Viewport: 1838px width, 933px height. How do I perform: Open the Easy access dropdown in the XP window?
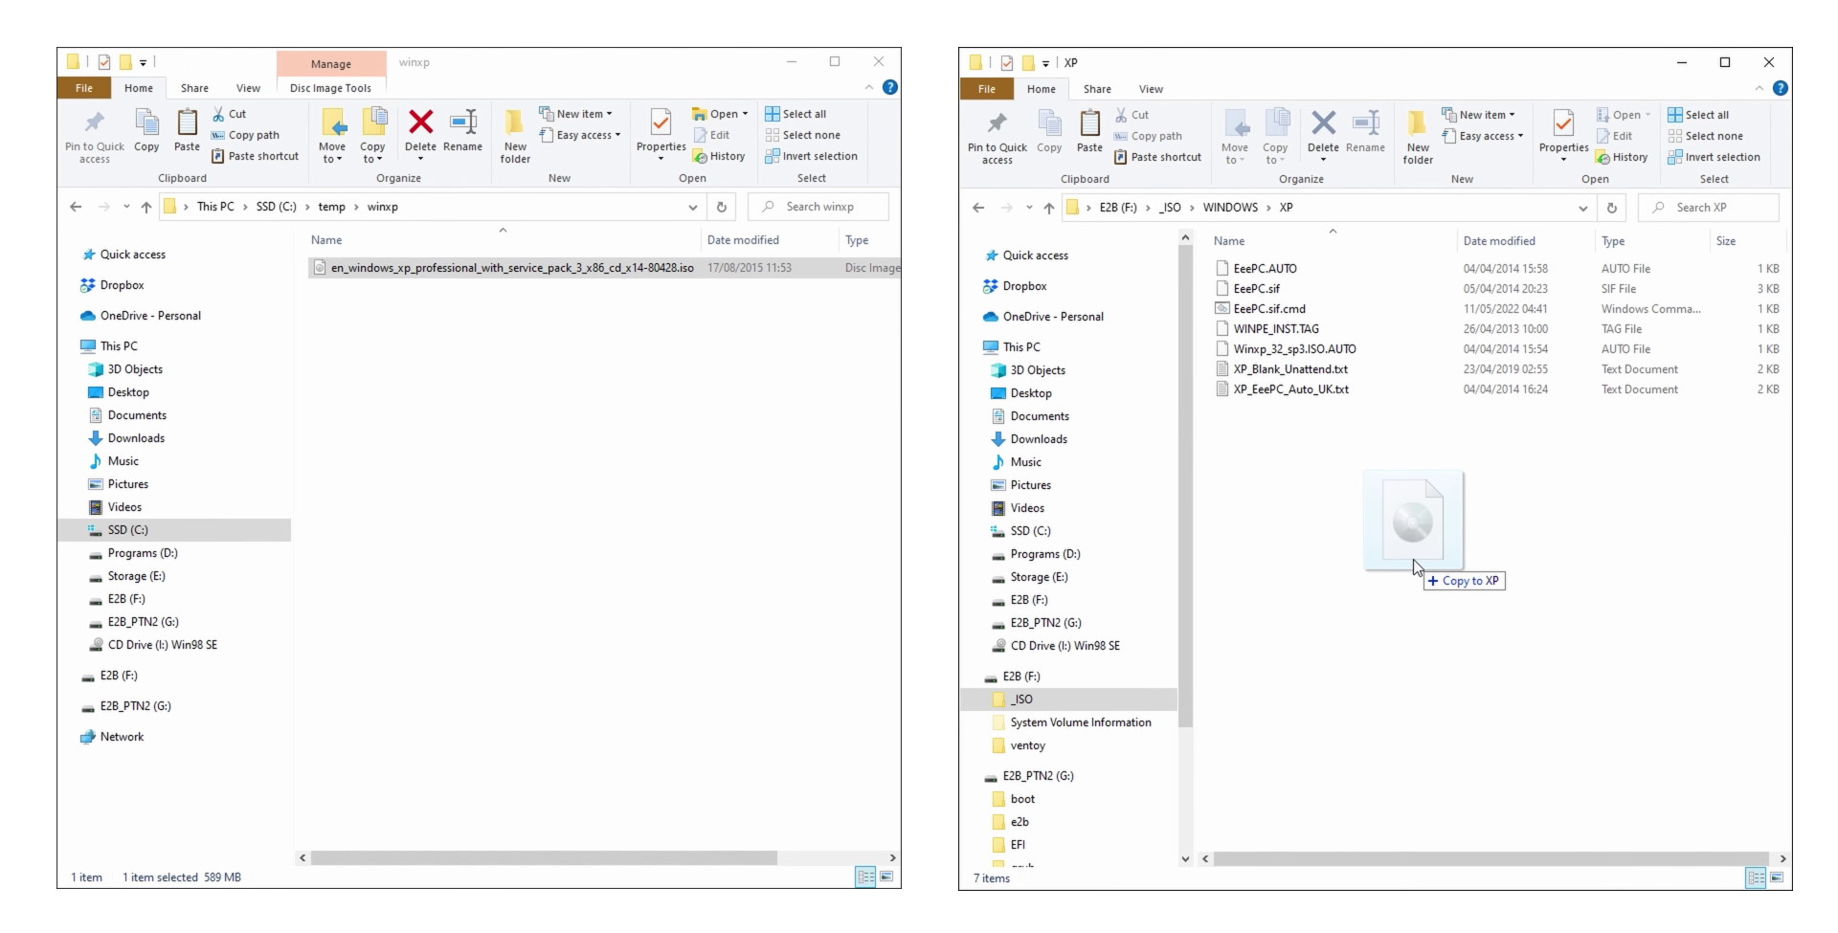pos(1484,136)
